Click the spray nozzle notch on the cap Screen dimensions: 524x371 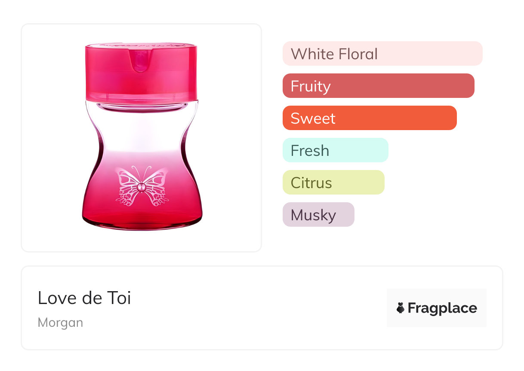[141, 61]
